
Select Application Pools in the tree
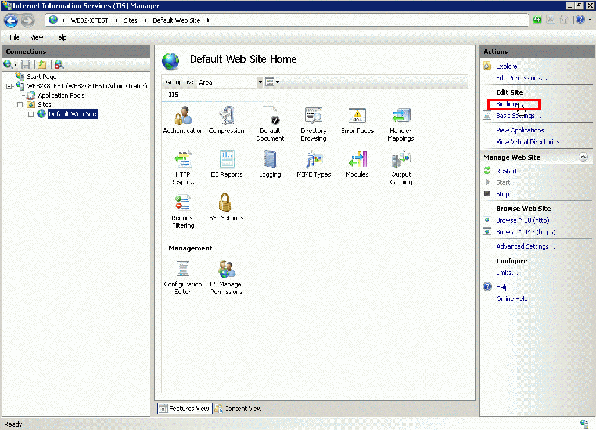pos(61,95)
